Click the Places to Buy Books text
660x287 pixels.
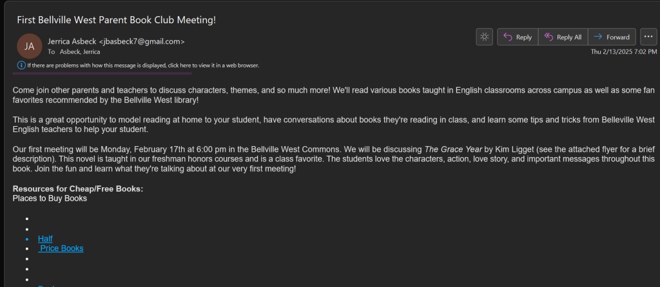coord(50,198)
